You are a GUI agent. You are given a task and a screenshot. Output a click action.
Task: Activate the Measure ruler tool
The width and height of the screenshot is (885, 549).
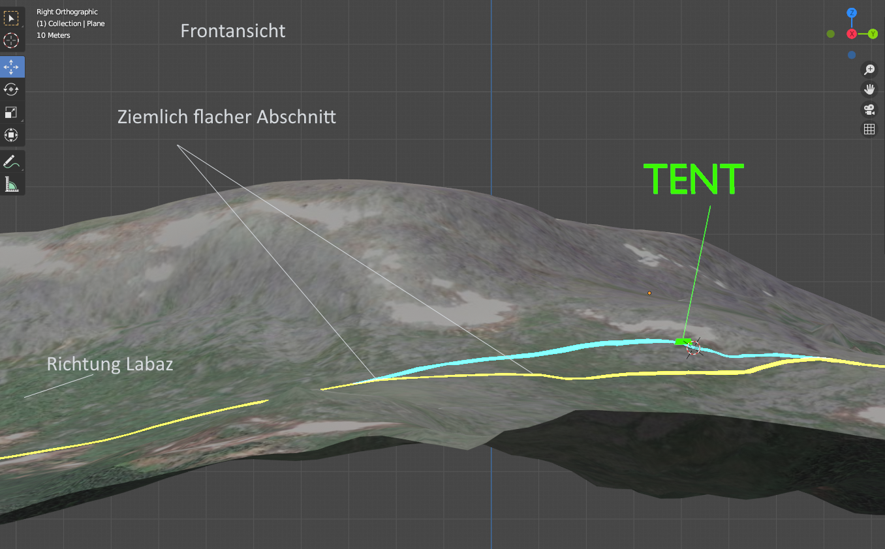12,184
